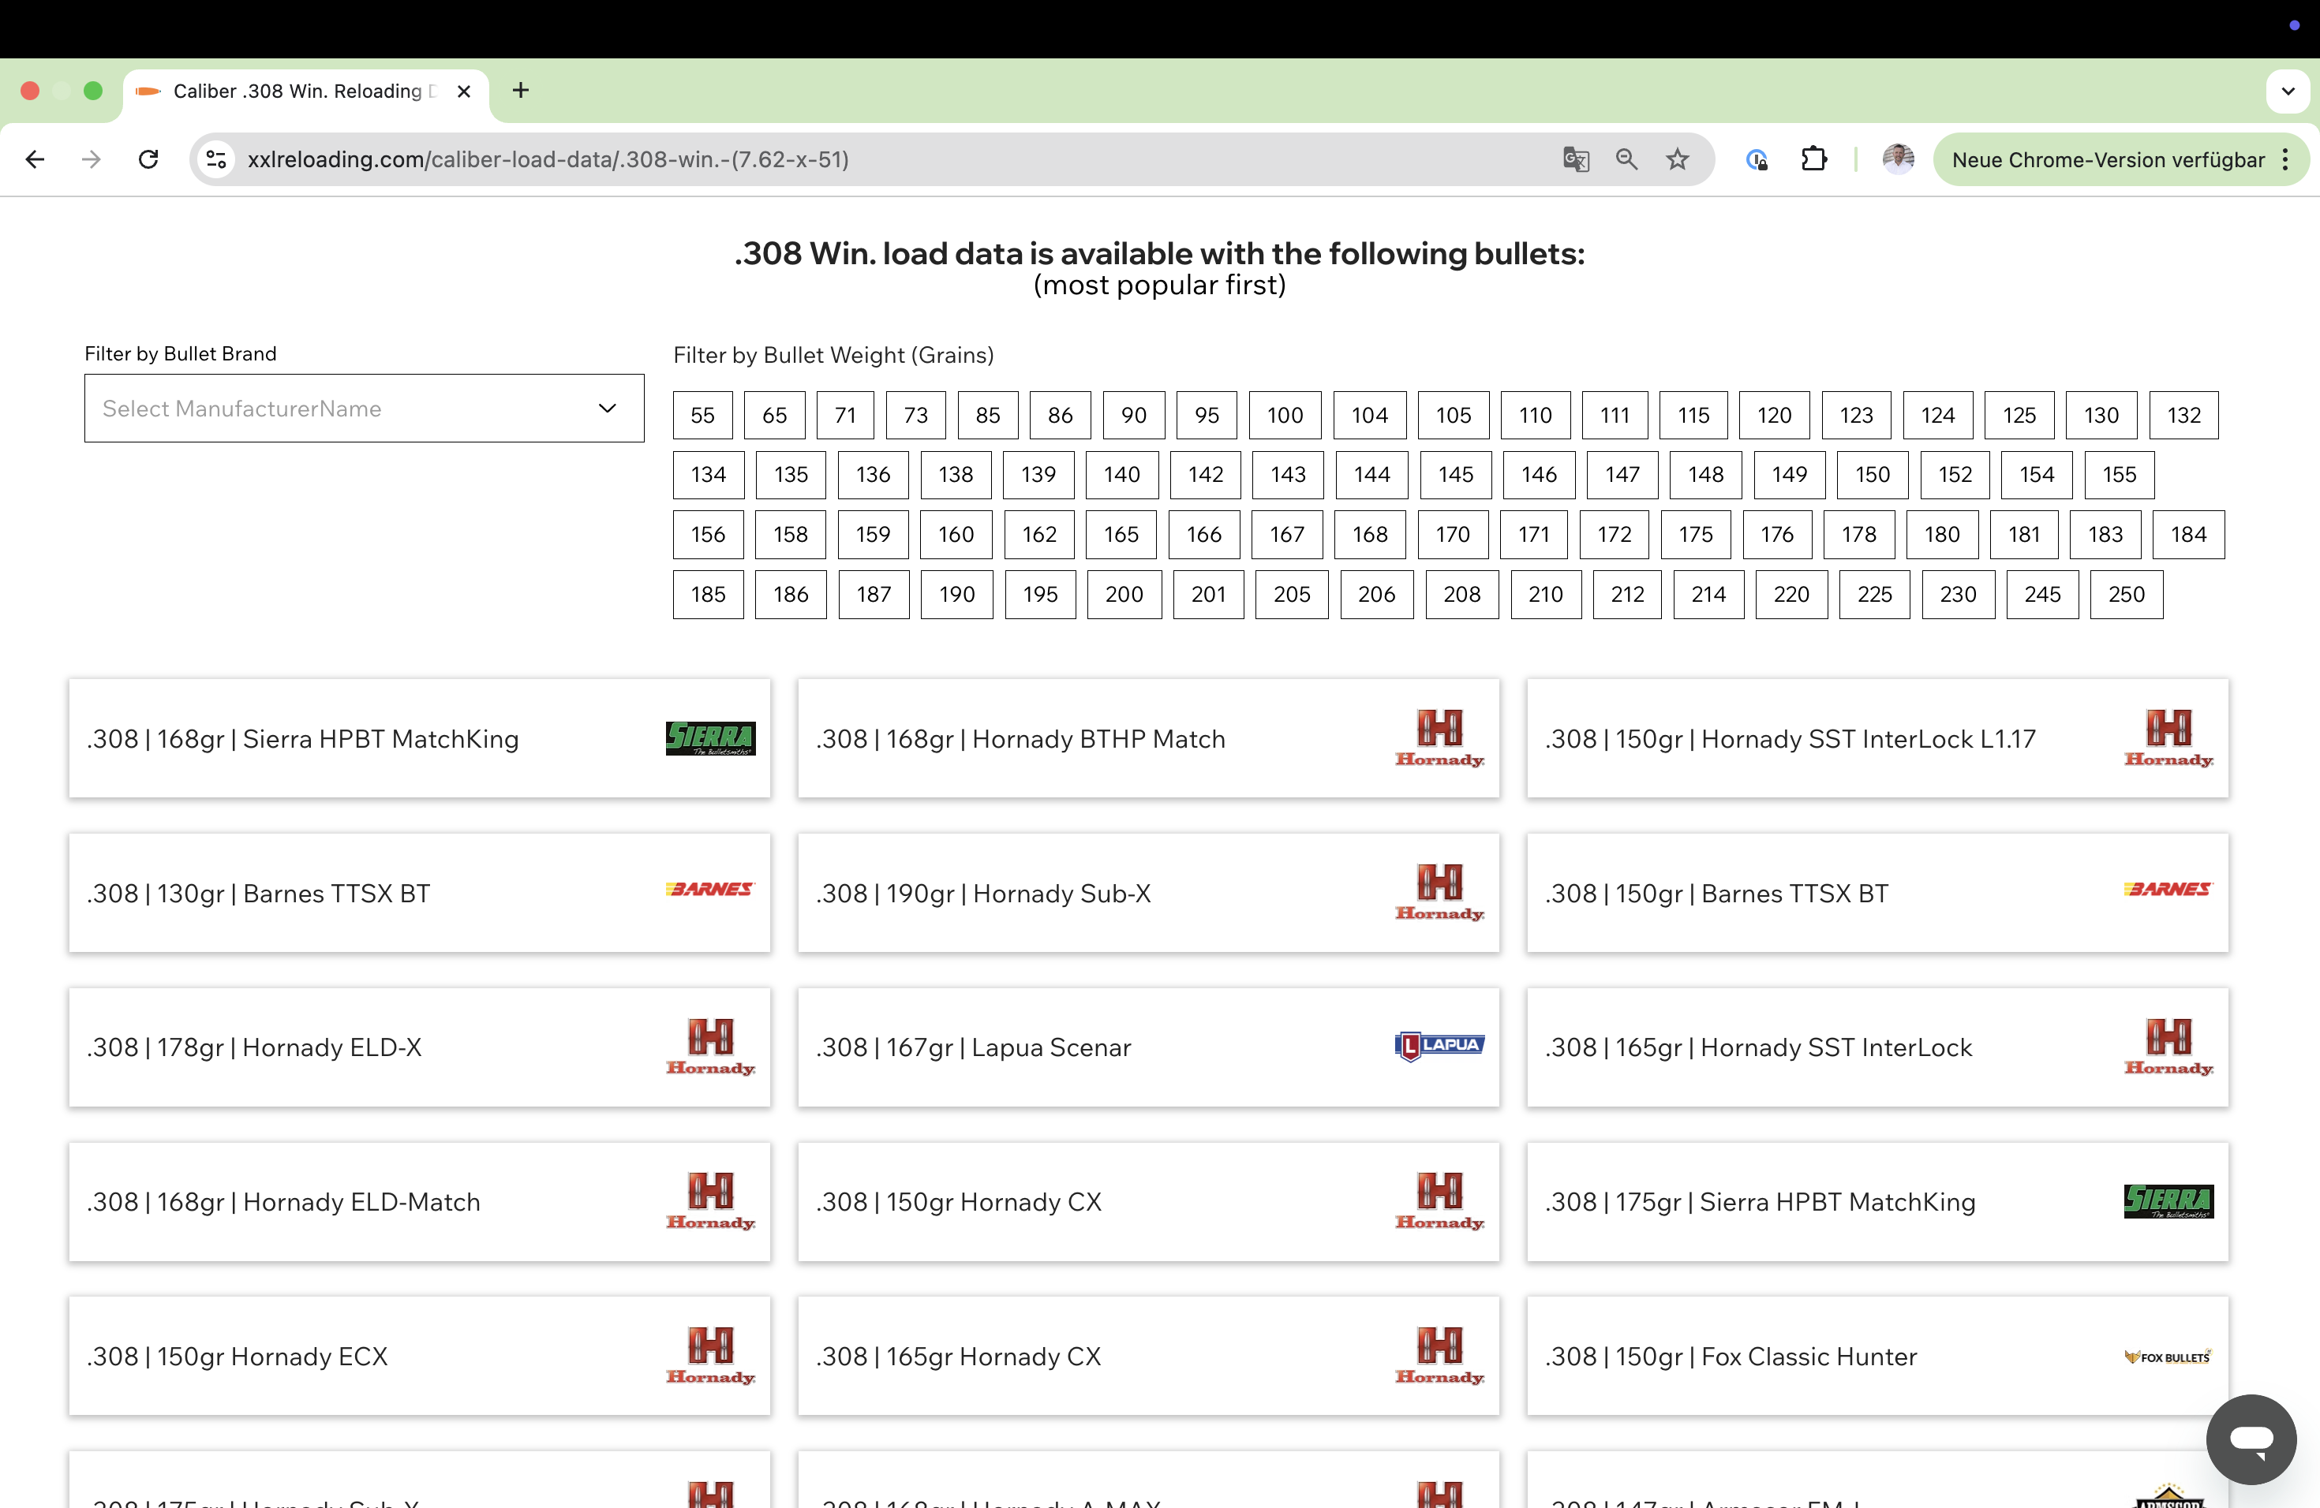
Task: Click the URL address field
Action: pyautogui.click(x=877, y=159)
